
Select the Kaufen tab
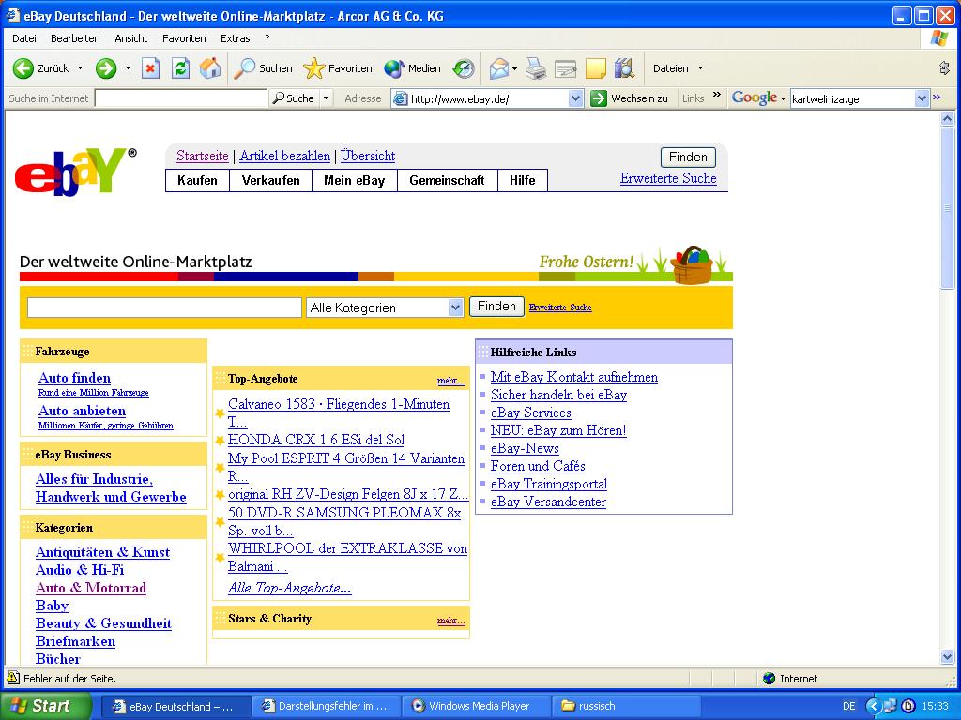[197, 180]
